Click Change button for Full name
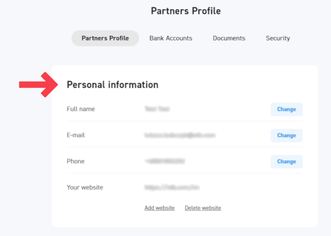This screenshot has width=331, height=236. click(286, 109)
